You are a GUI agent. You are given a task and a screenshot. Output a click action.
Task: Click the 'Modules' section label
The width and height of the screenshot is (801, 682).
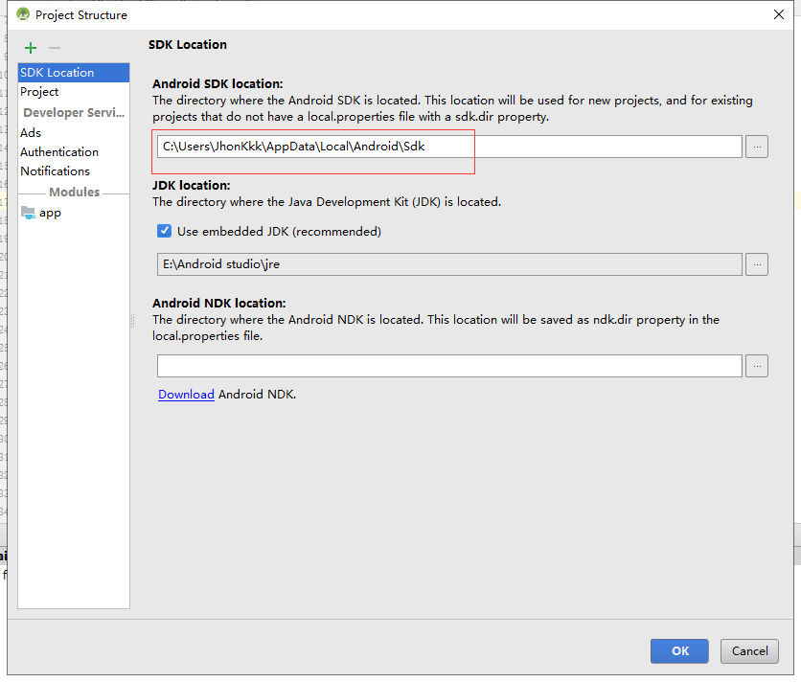tap(74, 193)
